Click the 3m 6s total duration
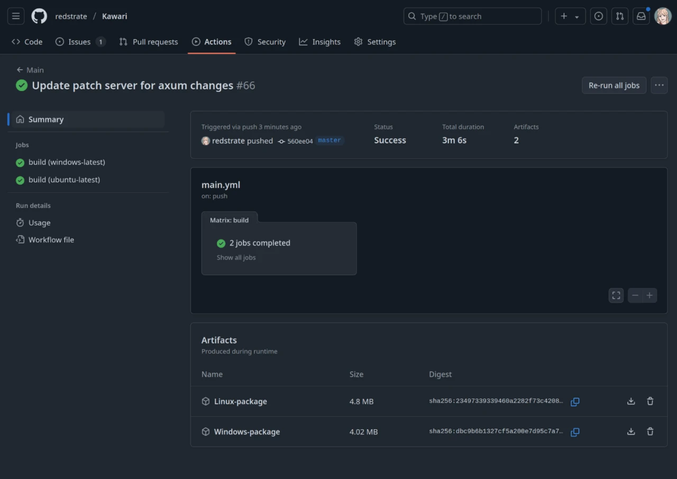This screenshot has width=677, height=479. 454,140
